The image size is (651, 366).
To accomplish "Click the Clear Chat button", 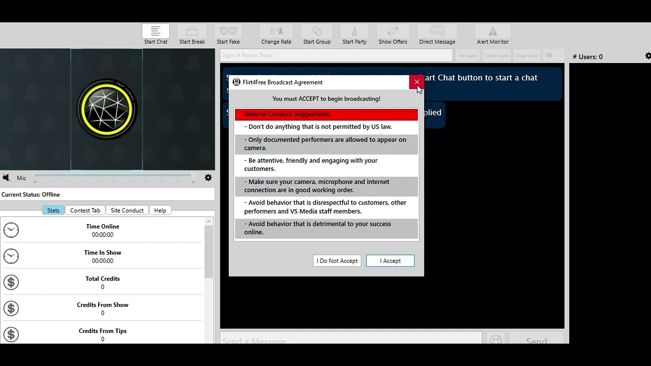I will click(x=527, y=55).
